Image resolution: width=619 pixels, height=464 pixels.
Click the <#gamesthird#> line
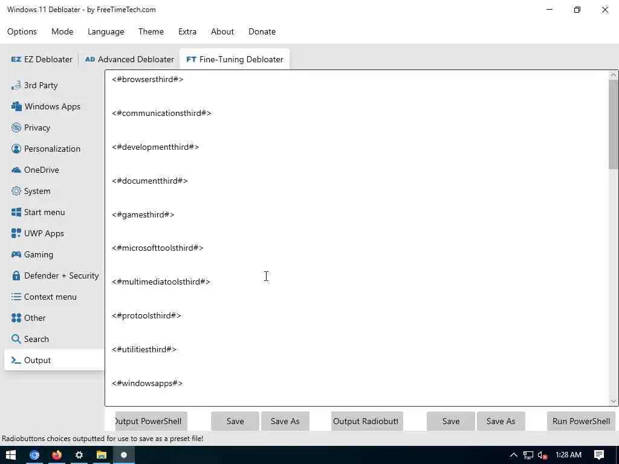[x=143, y=214]
